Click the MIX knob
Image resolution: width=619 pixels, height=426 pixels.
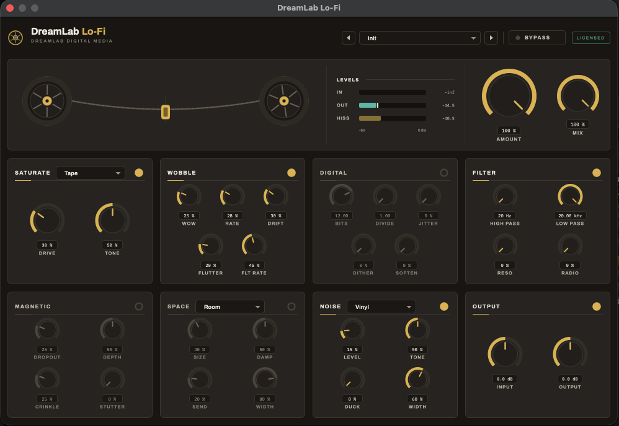coord(578,96)
